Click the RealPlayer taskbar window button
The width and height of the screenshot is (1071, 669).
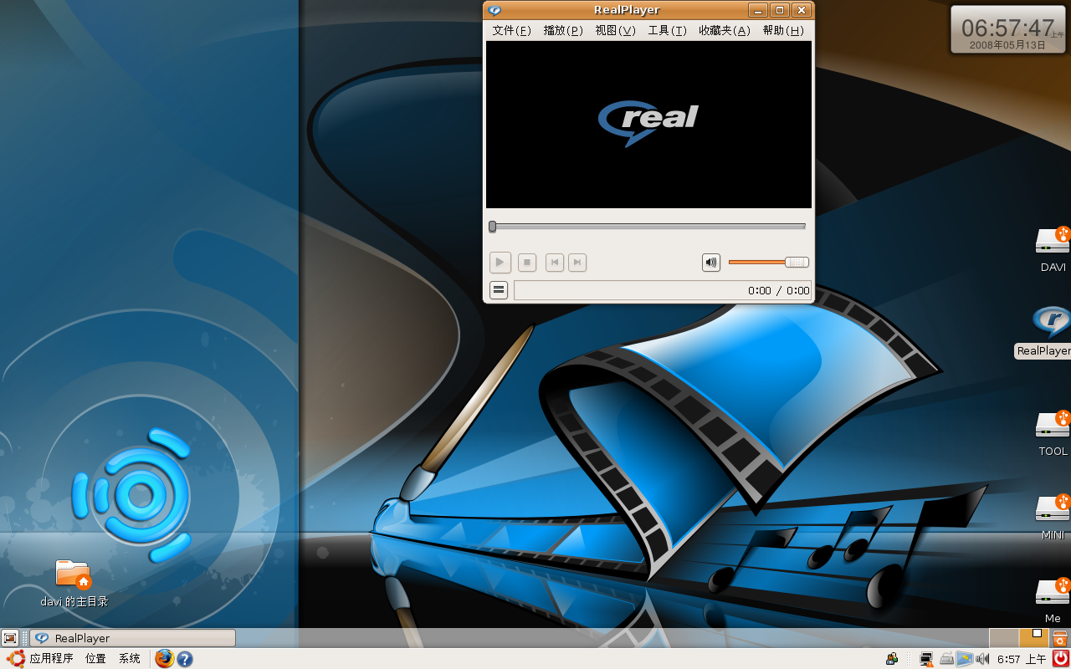[x=133, y=638]
